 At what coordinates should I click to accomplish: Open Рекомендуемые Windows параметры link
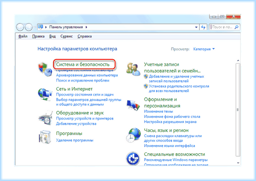(176, 160)
